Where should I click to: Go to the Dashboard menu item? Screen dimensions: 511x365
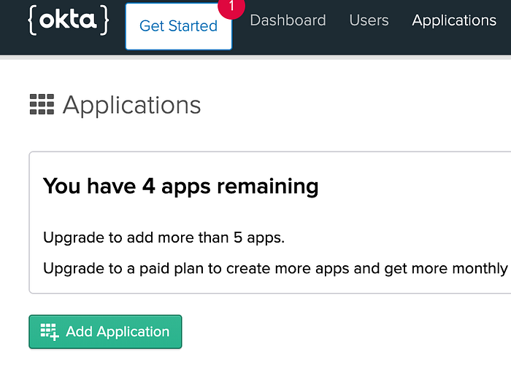pyautogui.click(x=288, y=20)
